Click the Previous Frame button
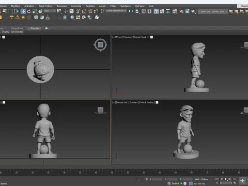This screenshot has width=248, height=186. click(x=222, y=179)
